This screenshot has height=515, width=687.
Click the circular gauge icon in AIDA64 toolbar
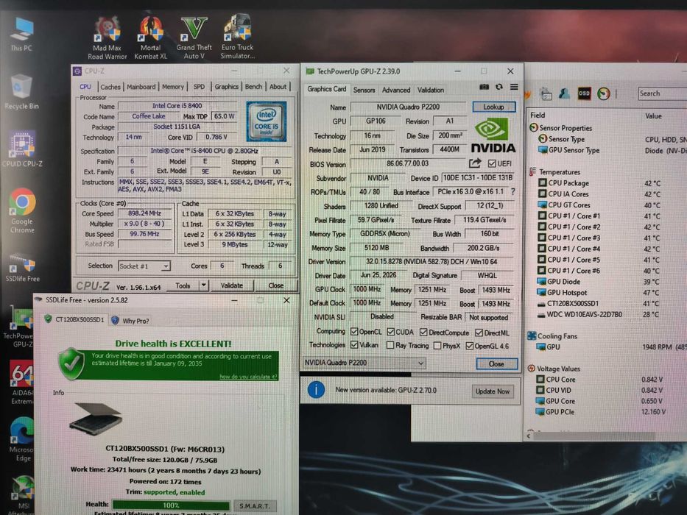click(604, 93)
